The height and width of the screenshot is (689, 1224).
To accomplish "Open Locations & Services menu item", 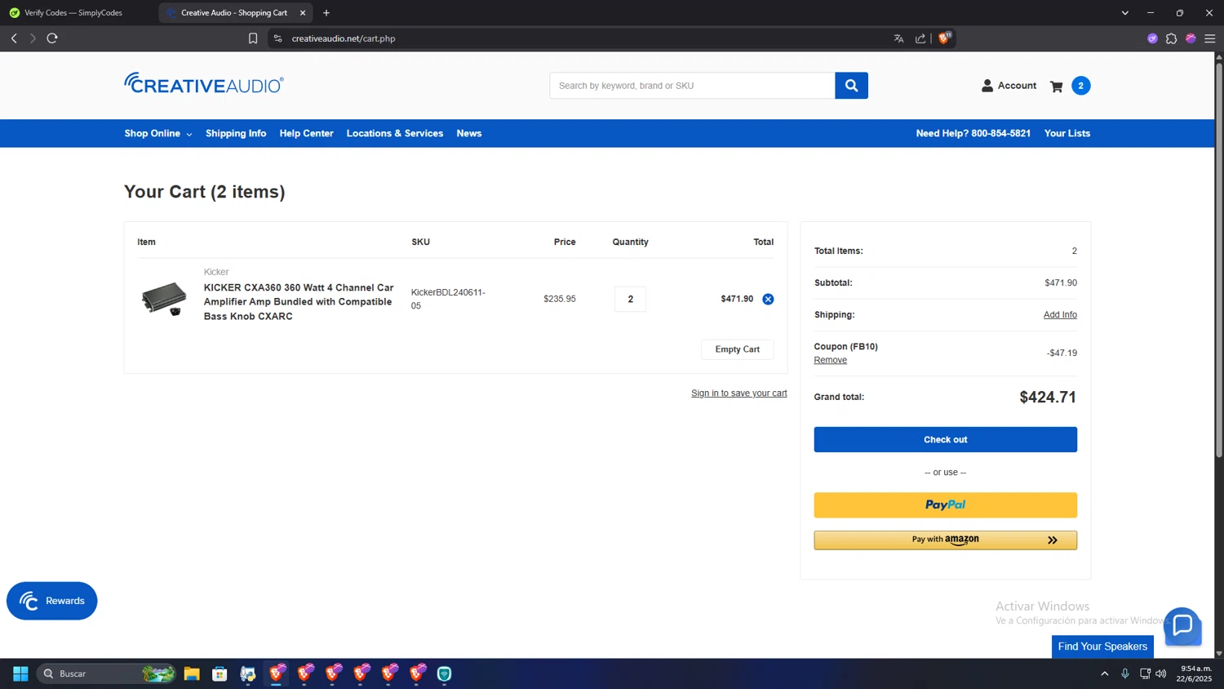I will (395, 134).
